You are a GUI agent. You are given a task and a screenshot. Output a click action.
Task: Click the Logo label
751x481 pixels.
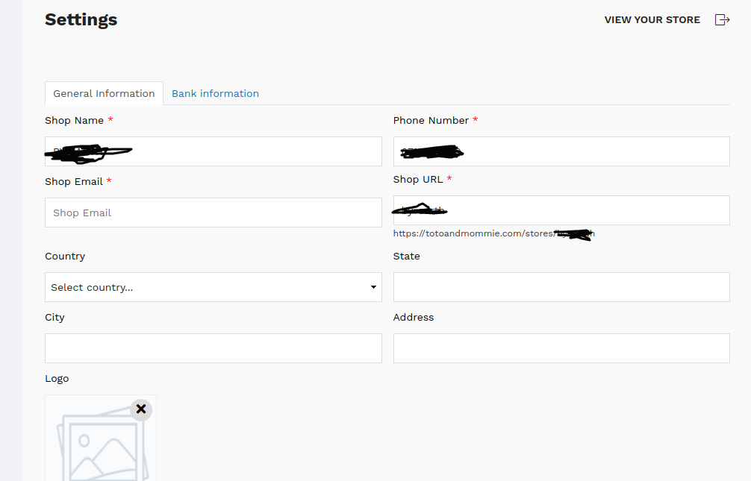pyautogui.click(x=57, y=379)
